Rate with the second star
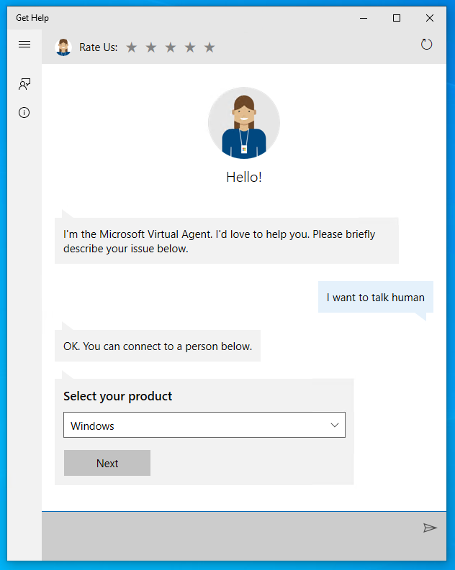 (151, 47)
